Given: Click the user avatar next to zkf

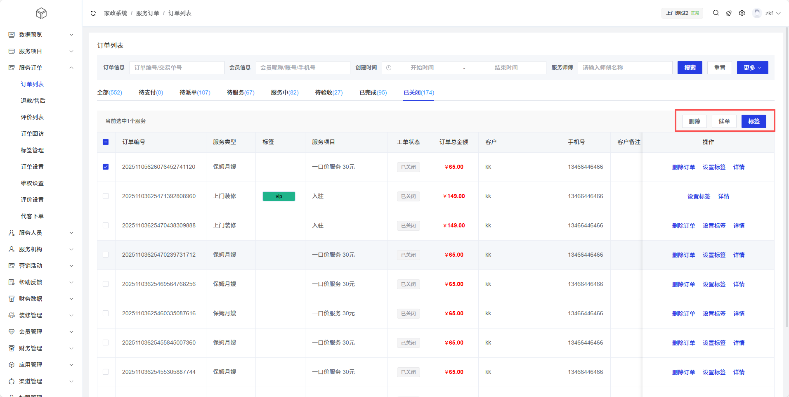Looking at the screenshot, I should tap(757, 13).
